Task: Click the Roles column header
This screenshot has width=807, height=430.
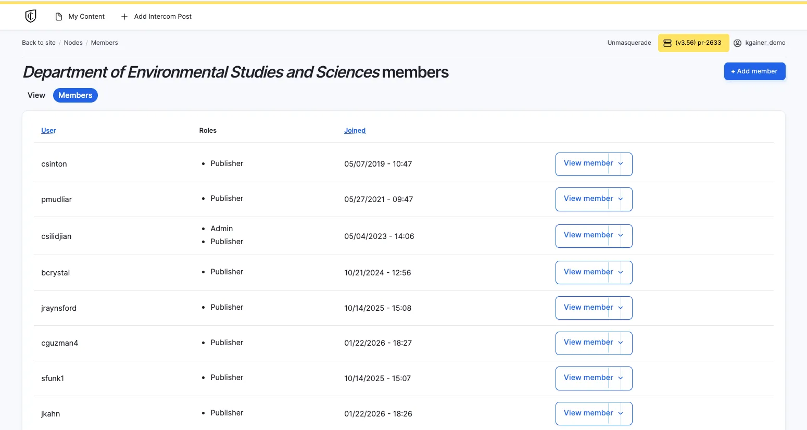Action: [208, 131]
